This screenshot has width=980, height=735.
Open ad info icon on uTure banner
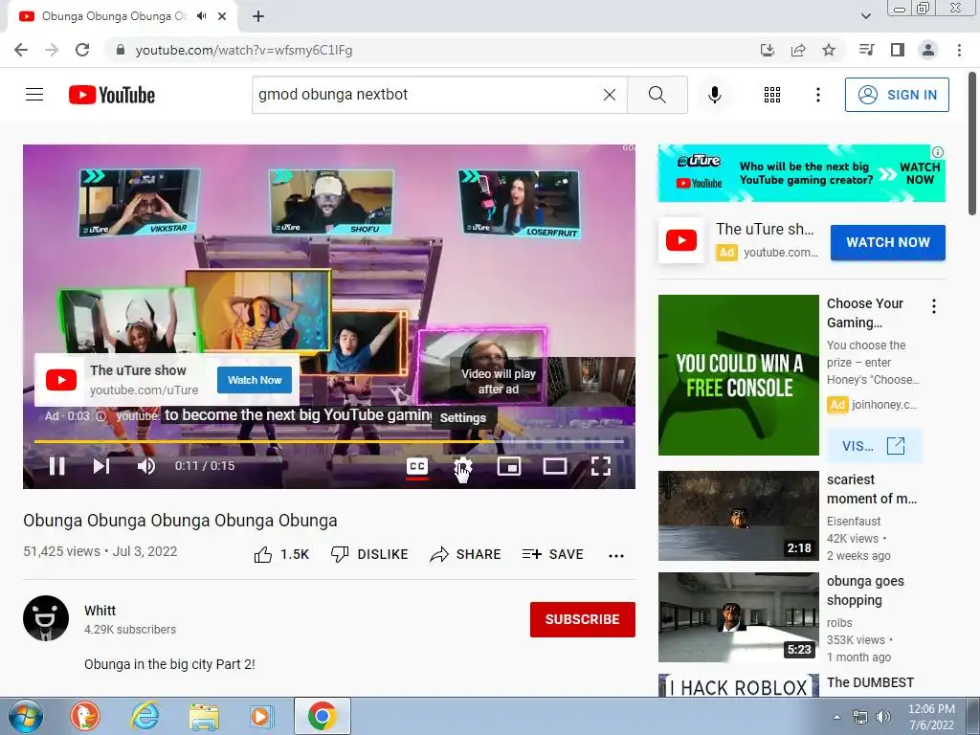click(938, 152)
